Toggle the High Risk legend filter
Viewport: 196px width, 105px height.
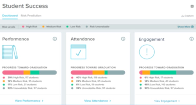pos(30,27)
